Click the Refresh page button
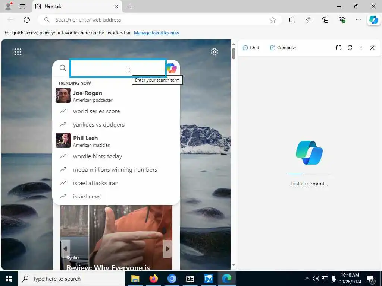The width and height of the screenshot is (382, 286). click(x=27, y=20)
